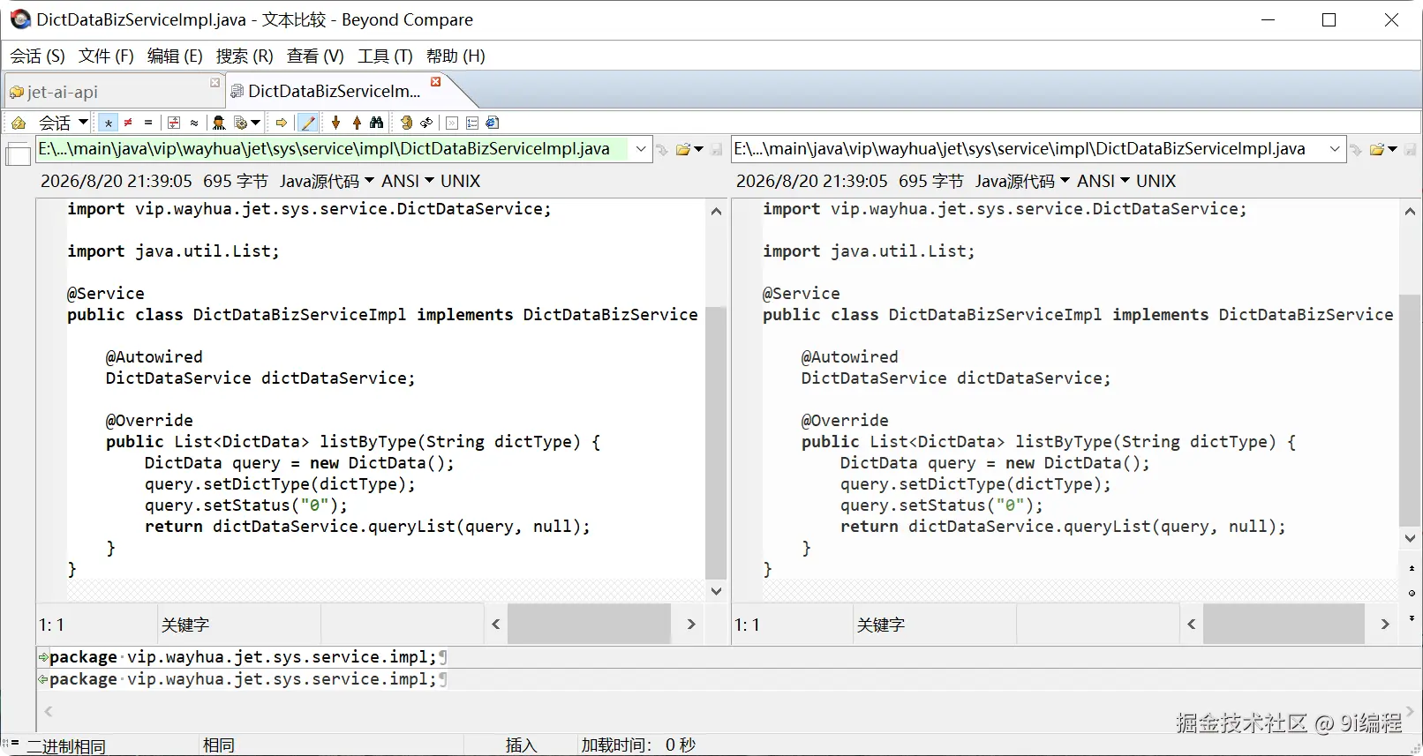Click the left open file folder icon
The width and height of the screenshot is (1423, 756).
click(x=682, y=149)
